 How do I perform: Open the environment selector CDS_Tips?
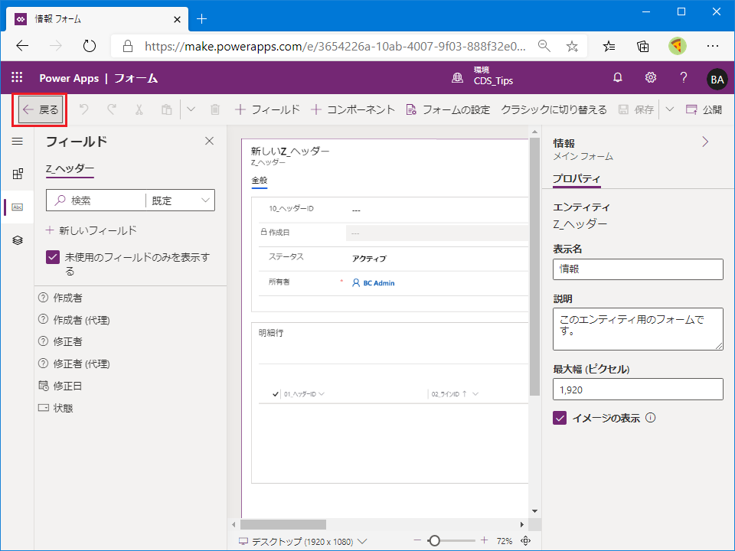[x=483, y=77]
